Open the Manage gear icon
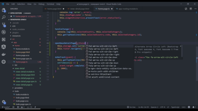This screenshot has height=111, width=198. pos(3,102)
